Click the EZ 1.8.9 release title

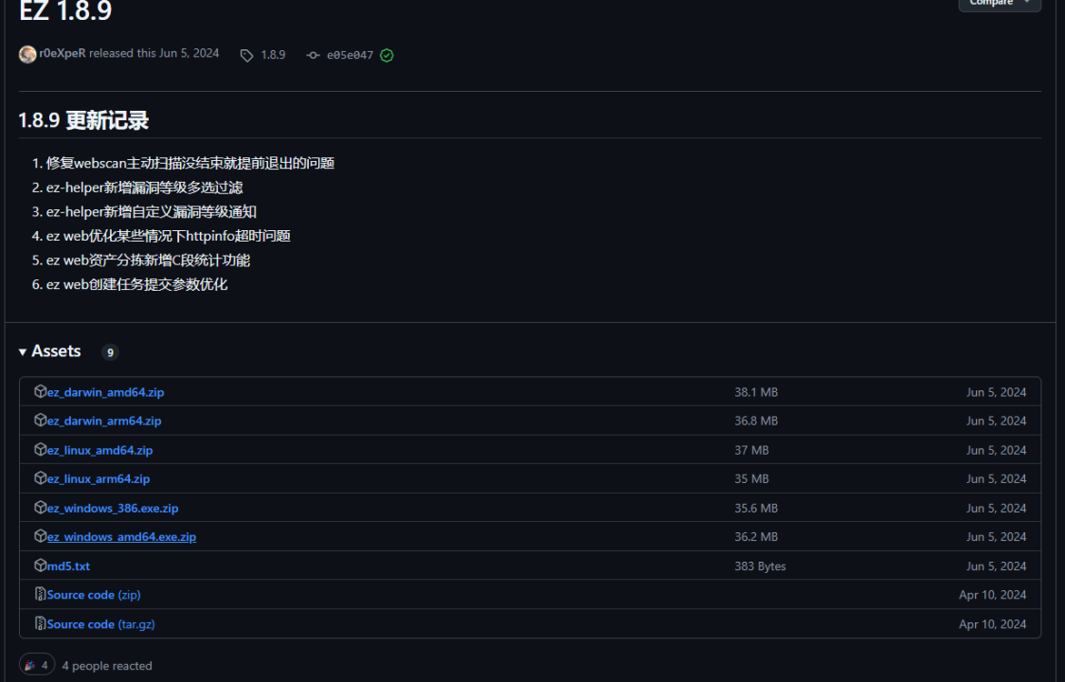(x=65, y=10)
